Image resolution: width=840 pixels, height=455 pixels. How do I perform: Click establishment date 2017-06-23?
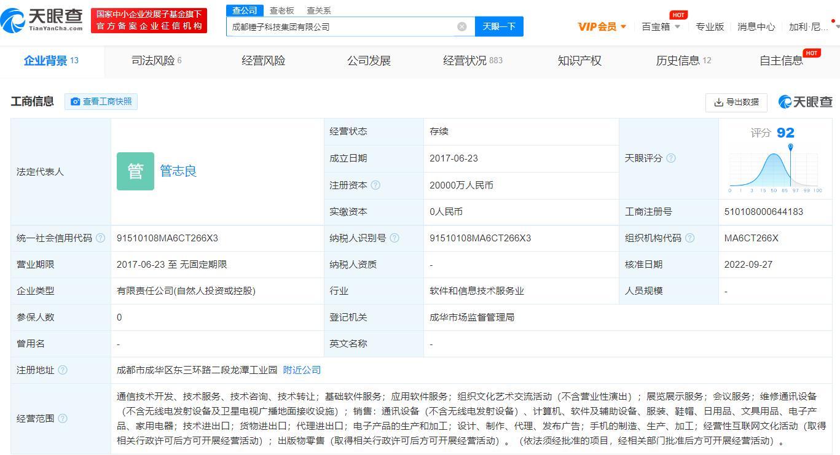click(453, 158)
